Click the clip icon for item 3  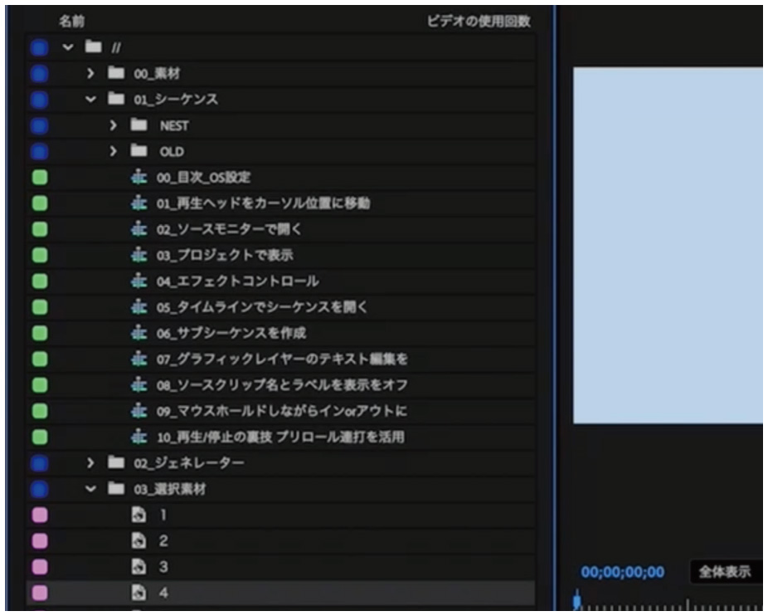(x=139, y=567)
